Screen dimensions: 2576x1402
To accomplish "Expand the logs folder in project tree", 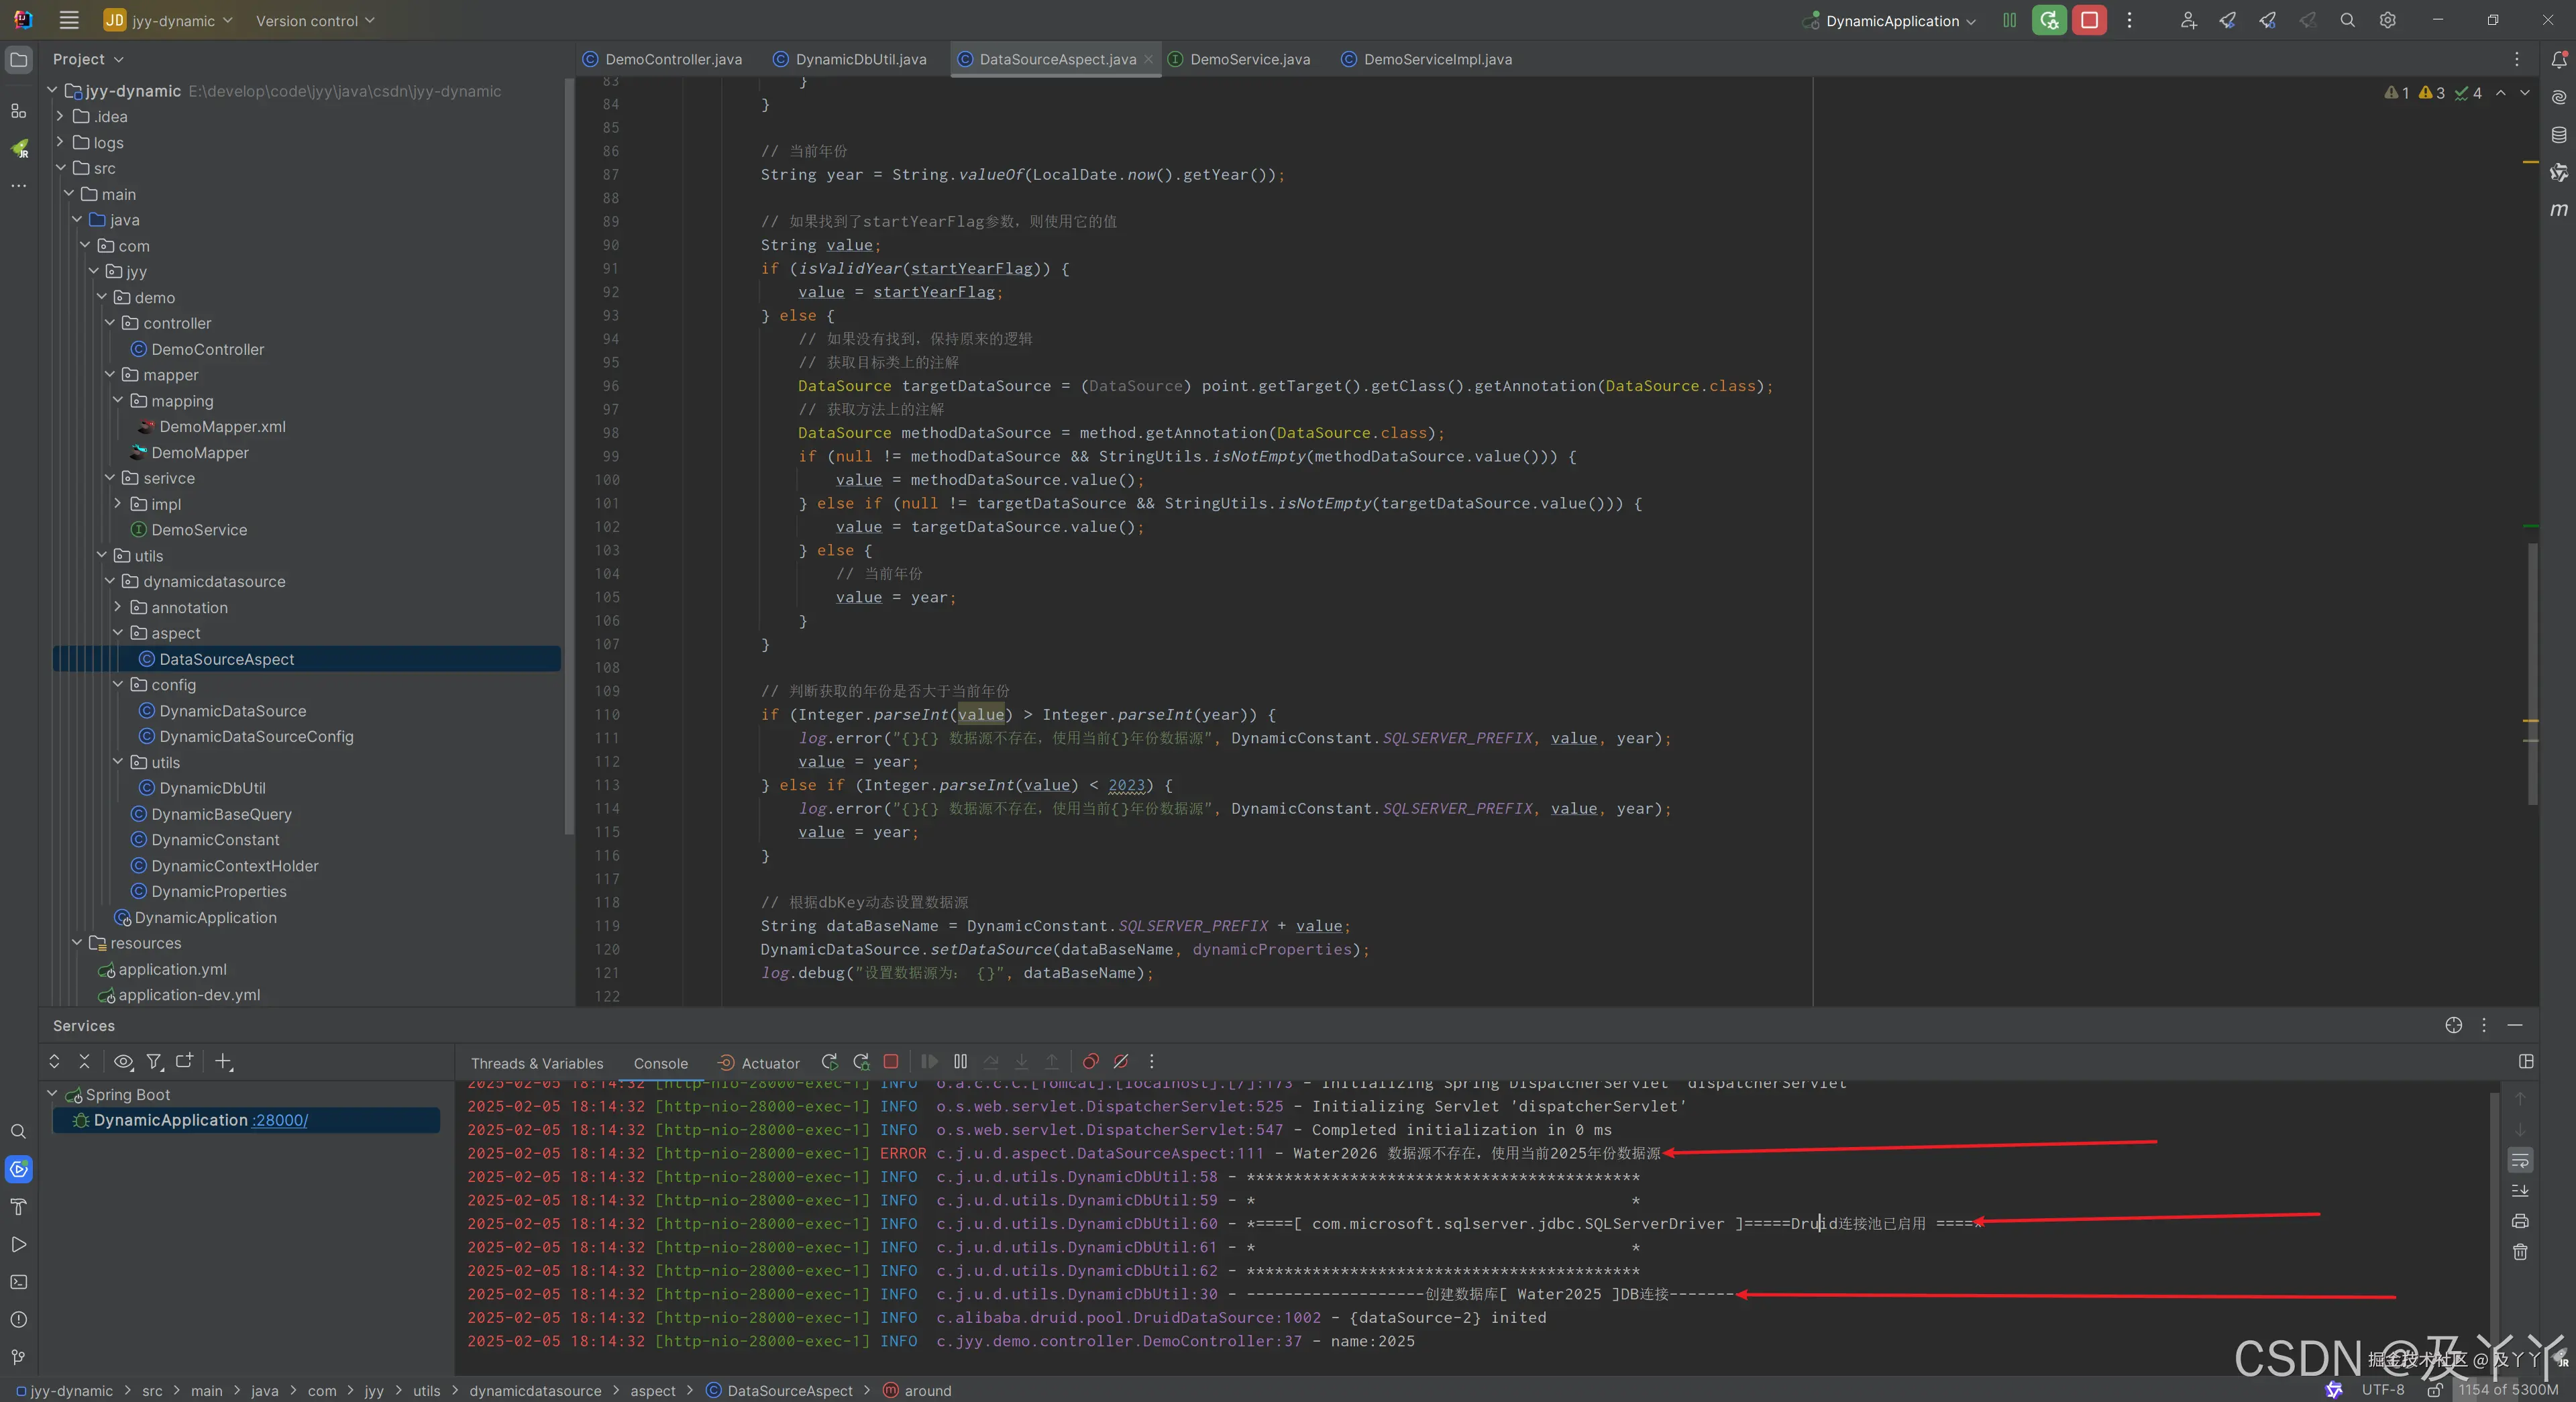I will click(x=60, y=142).
